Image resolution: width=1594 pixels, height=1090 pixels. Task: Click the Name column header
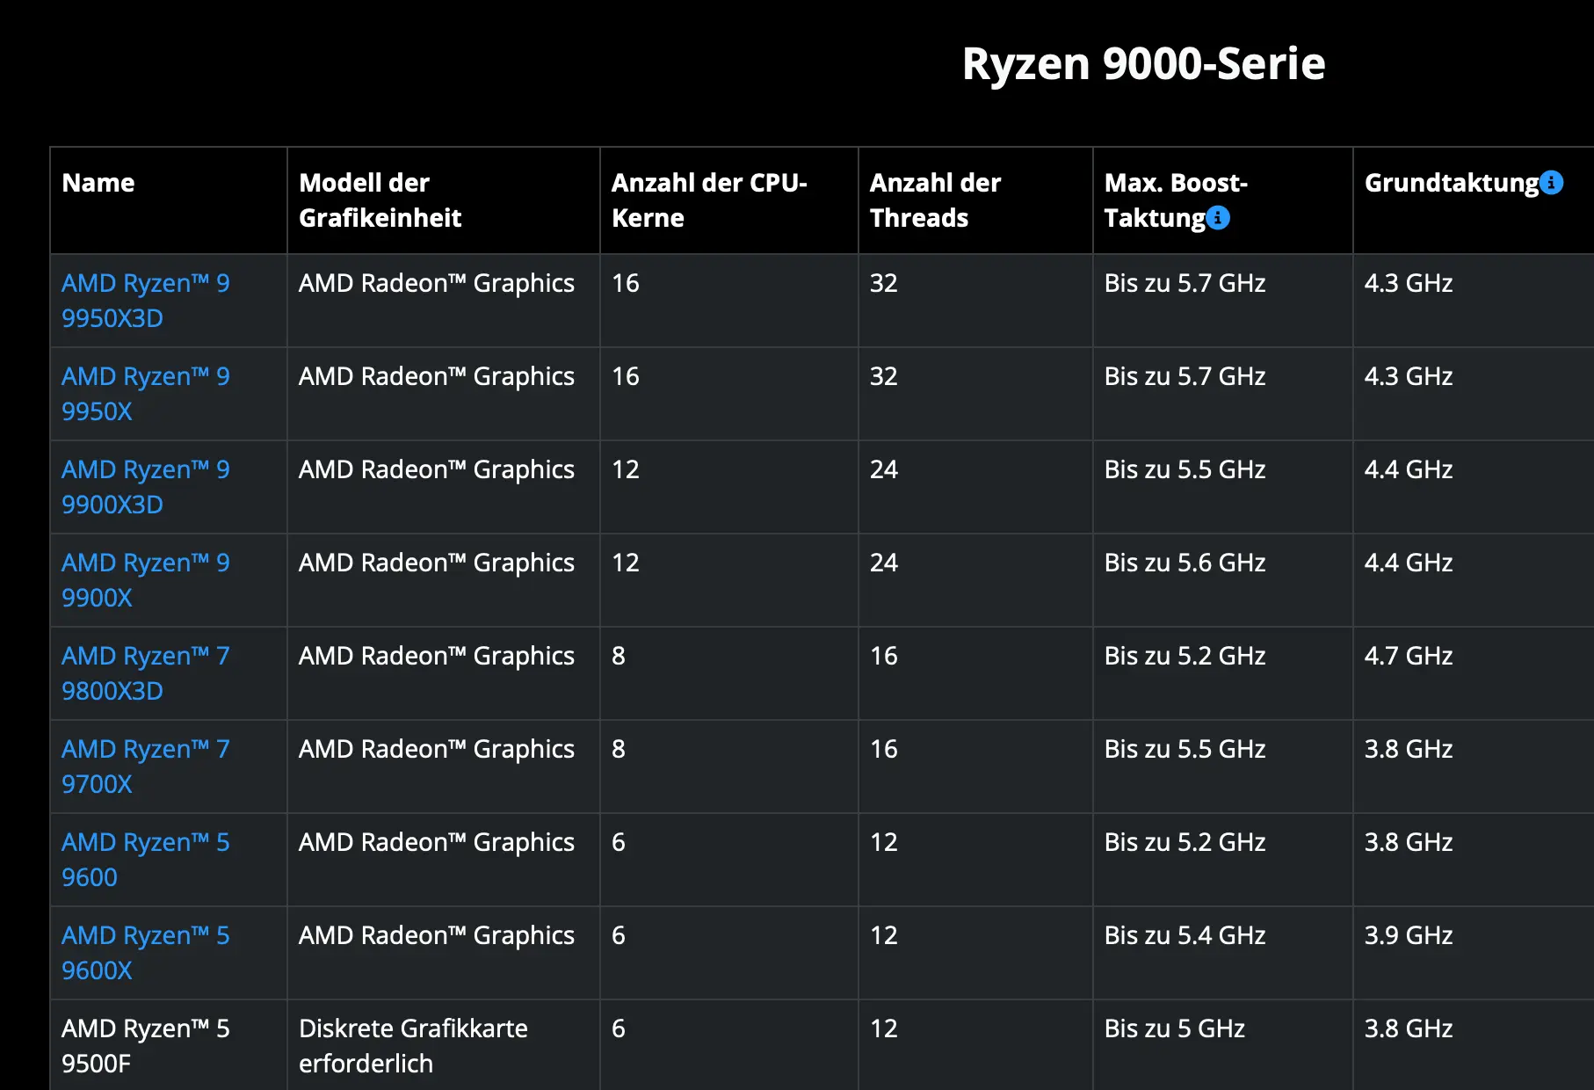pos(98,183)
